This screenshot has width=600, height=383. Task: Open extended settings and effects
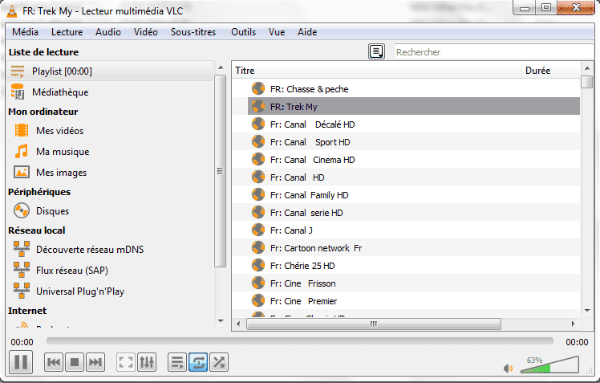click(147, 362)
